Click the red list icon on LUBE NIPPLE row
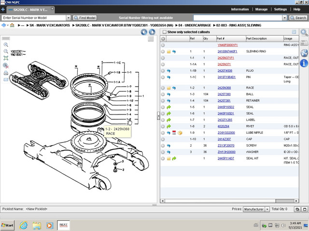The image size is (309, 231). click(174, 133)
